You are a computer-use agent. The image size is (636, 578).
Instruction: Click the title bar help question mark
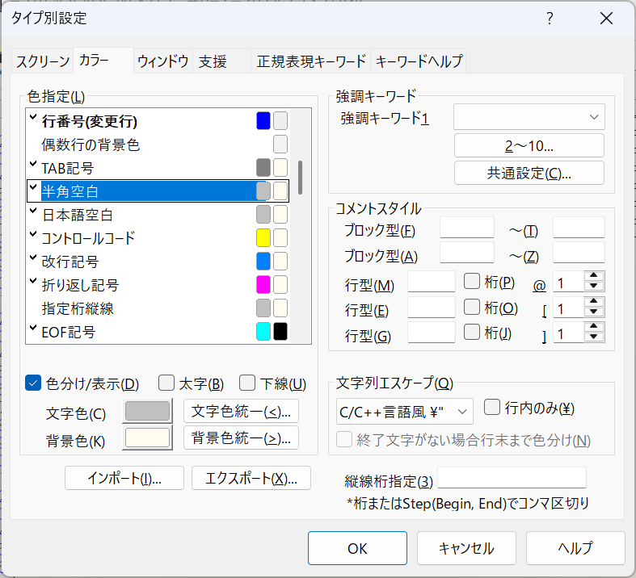(x=550, y=19)
